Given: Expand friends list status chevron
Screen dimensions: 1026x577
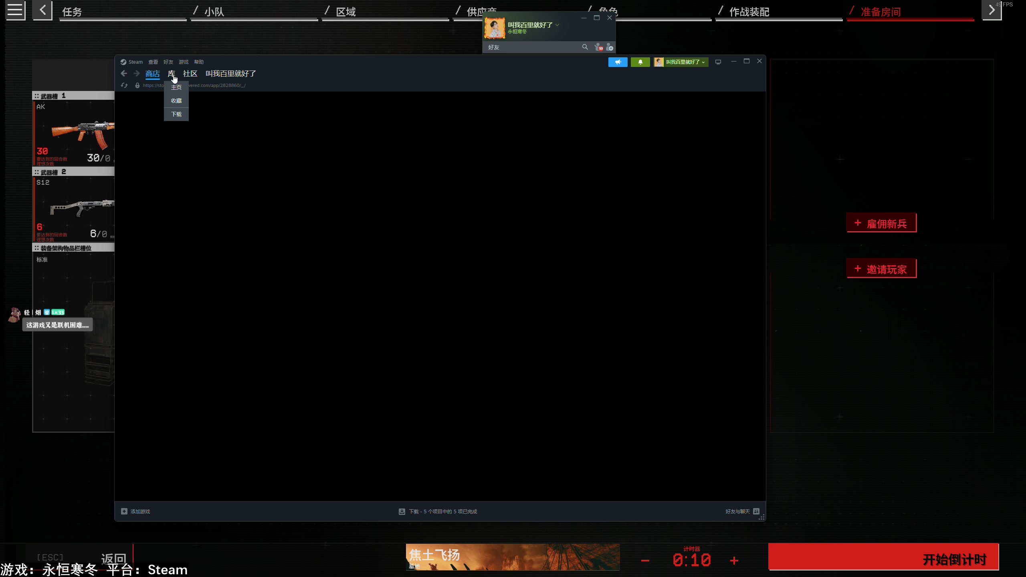Looking at the screenshot, I should (557, 25).
